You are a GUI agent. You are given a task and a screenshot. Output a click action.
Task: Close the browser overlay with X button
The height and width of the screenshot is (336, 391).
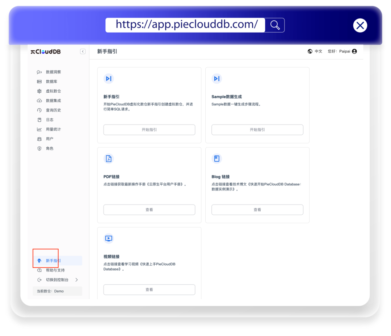(360, 25)
